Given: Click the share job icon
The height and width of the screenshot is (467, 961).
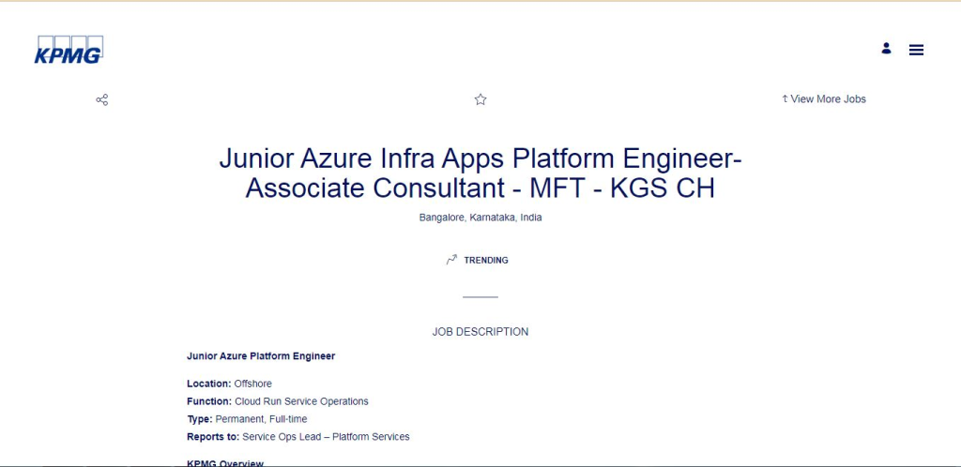Looking at the screenshot, I should click(x=102, y=99).
